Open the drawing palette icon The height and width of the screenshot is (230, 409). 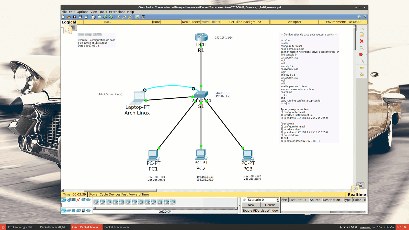pyautogui.click(x=137, y=17)
